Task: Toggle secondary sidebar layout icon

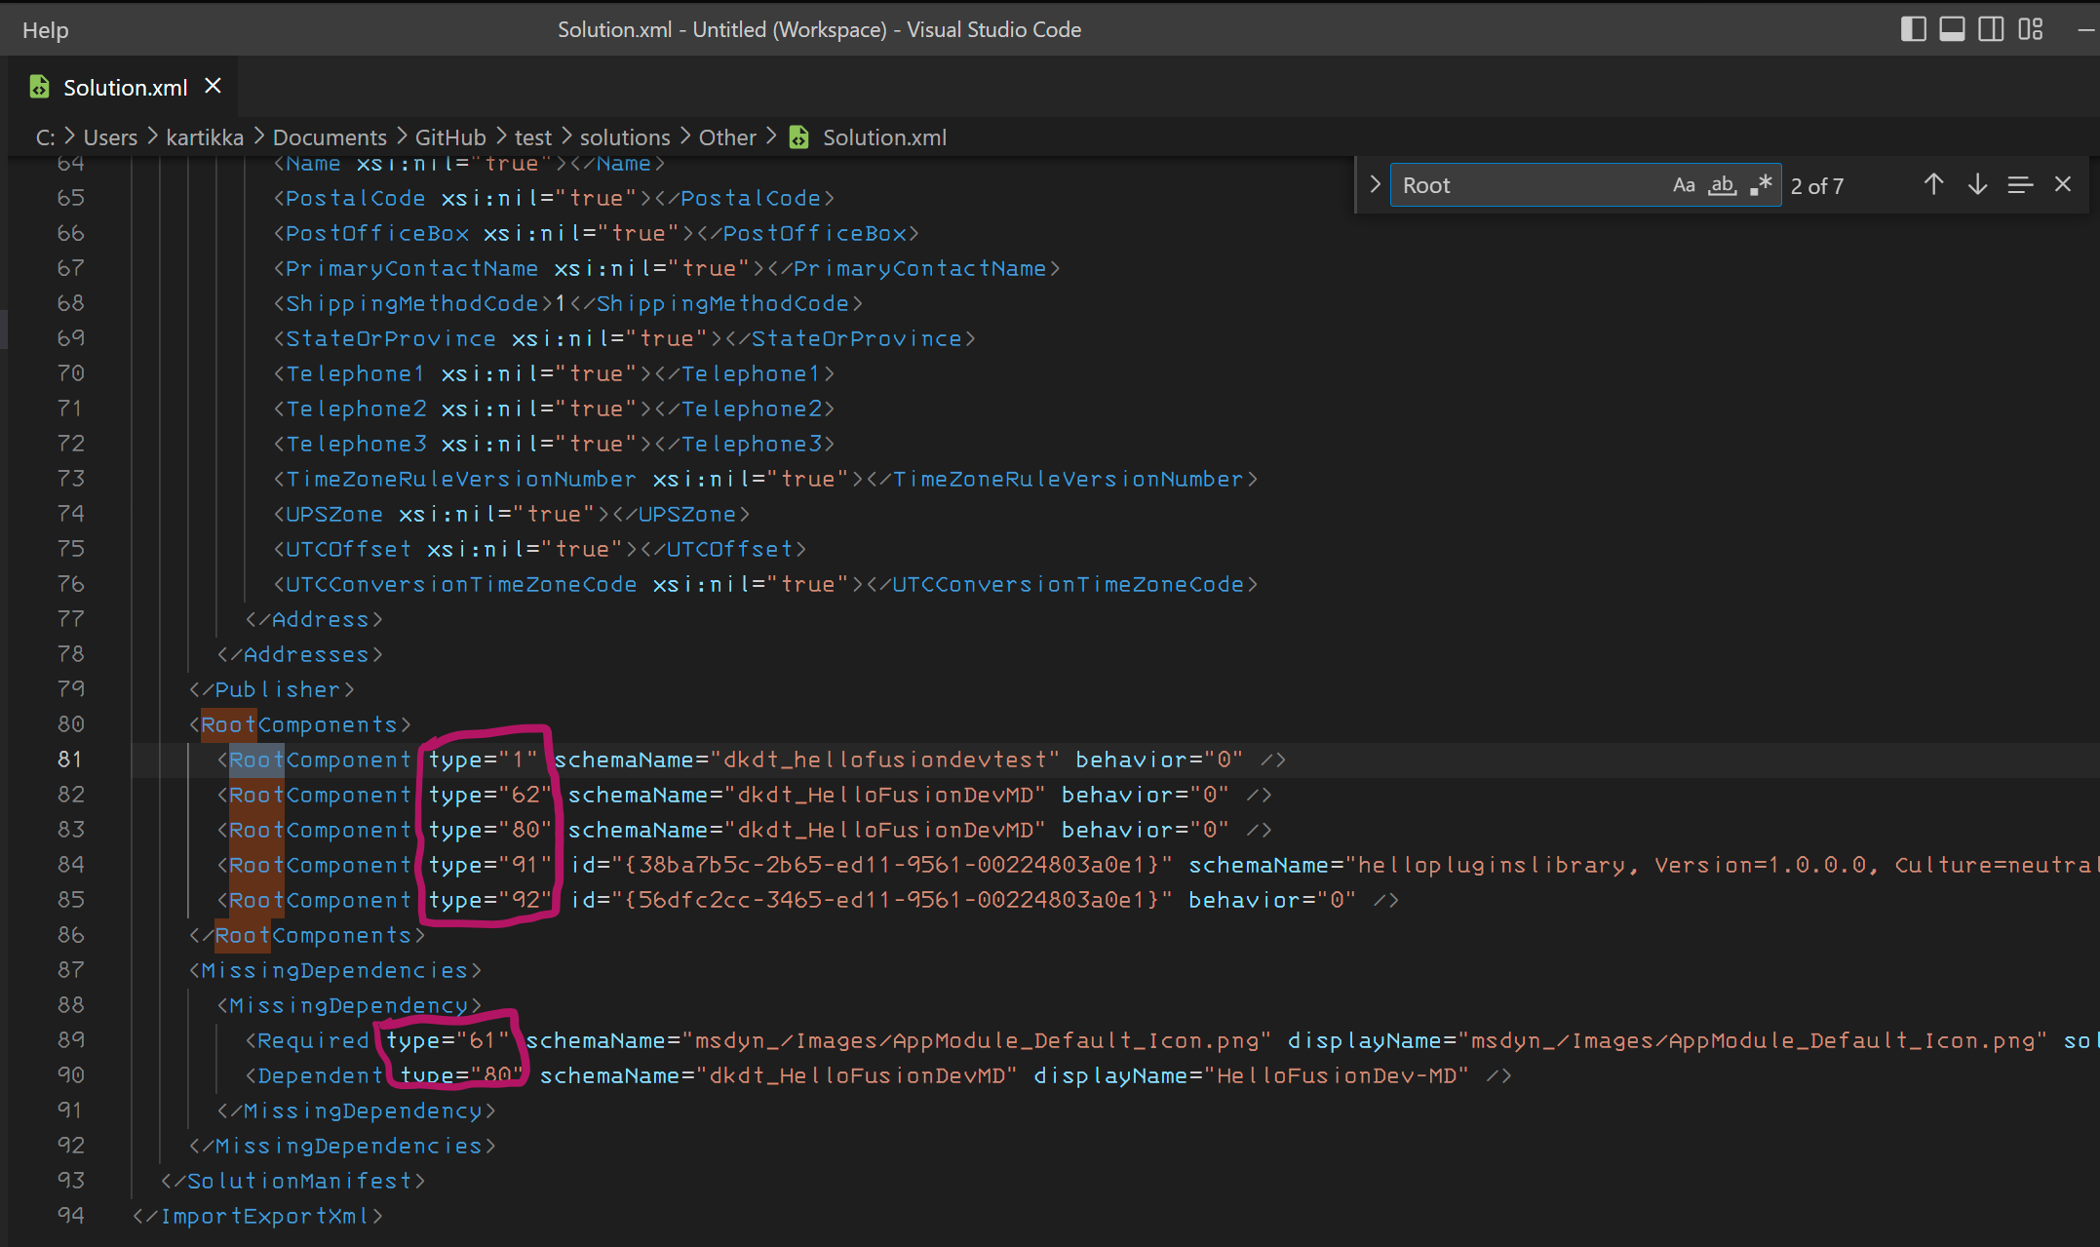Action: 1991,29
